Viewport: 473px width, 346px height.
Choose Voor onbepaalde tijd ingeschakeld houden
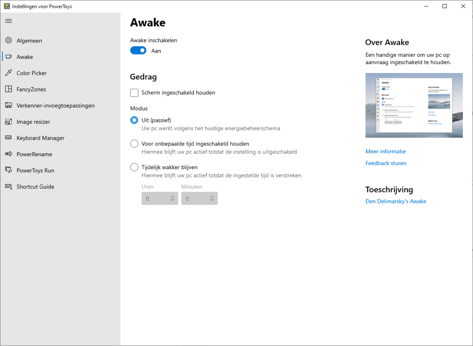pyautogui.click(x=134, y=144)
